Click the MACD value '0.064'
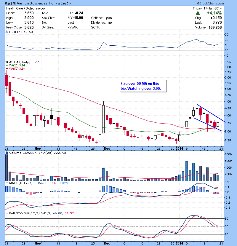The height and width of the screenshot is (246, 237). click(x=38, y=183)
